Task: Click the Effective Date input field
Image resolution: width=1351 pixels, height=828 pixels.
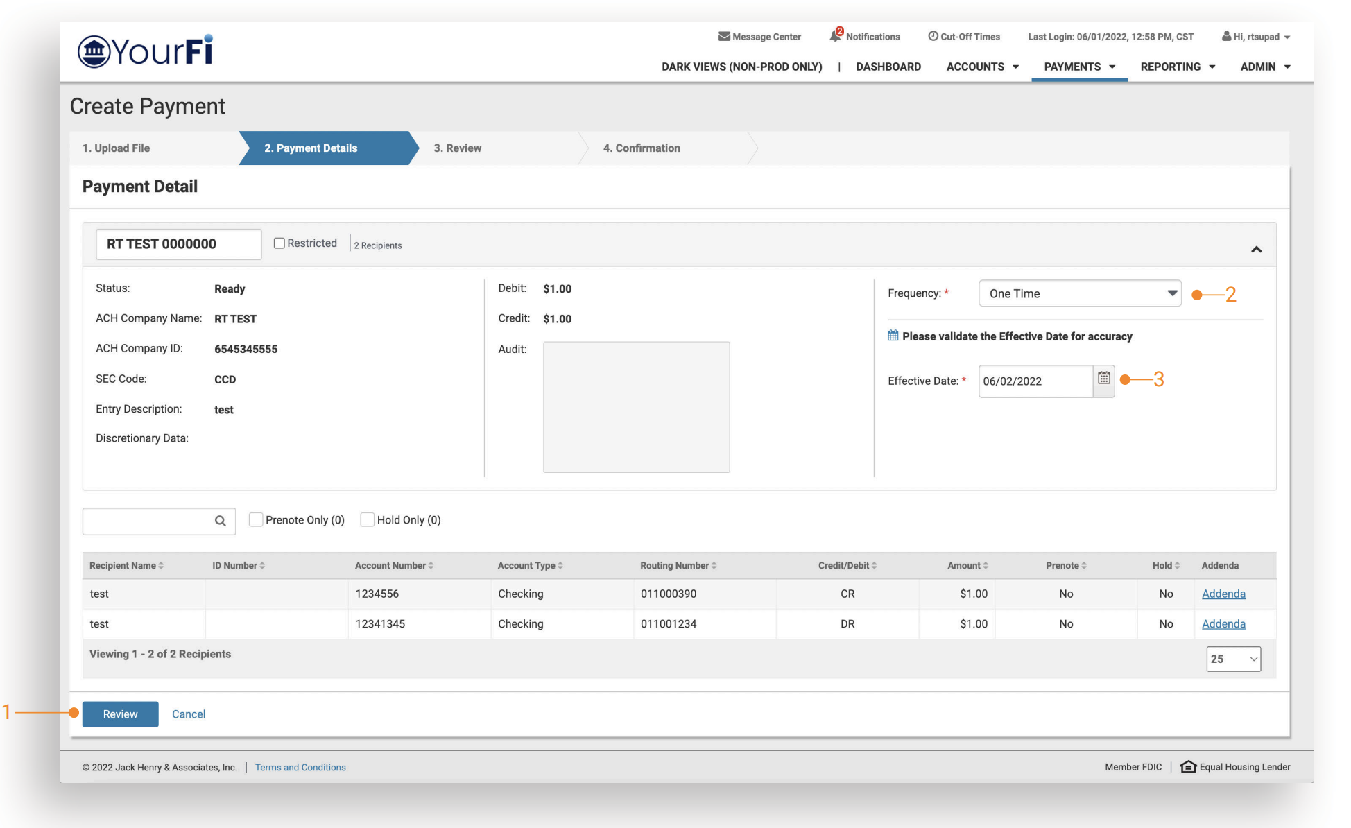Action: (1035, 381)
